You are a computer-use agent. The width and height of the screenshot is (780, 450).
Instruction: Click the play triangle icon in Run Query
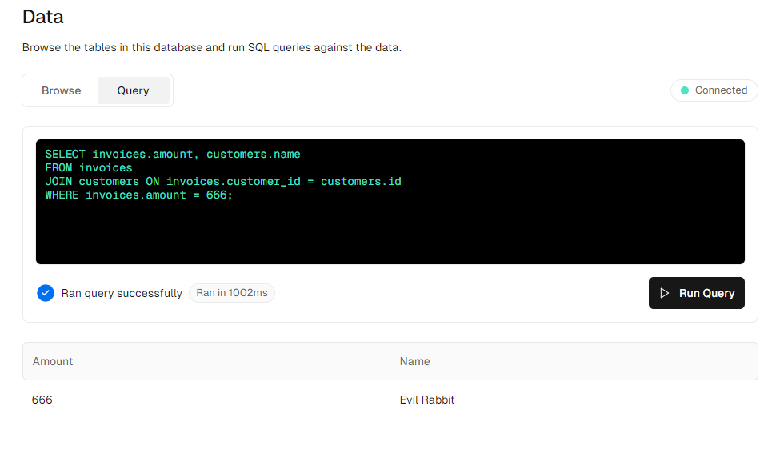pos(664,293)
